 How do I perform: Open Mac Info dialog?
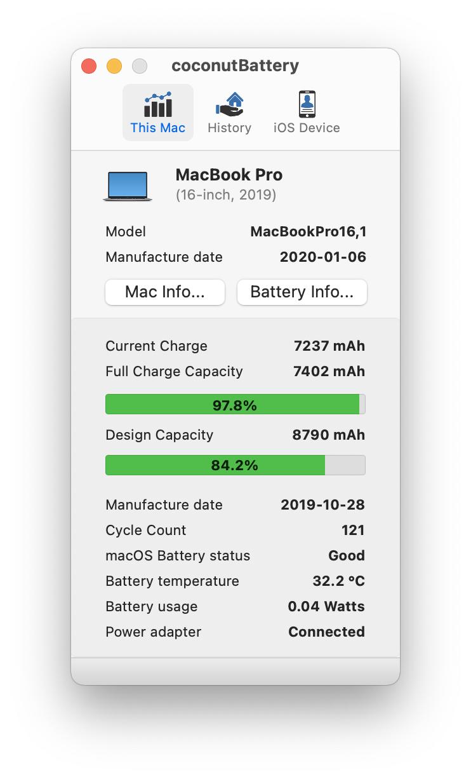pyautogui.click(x=164, y=292)
